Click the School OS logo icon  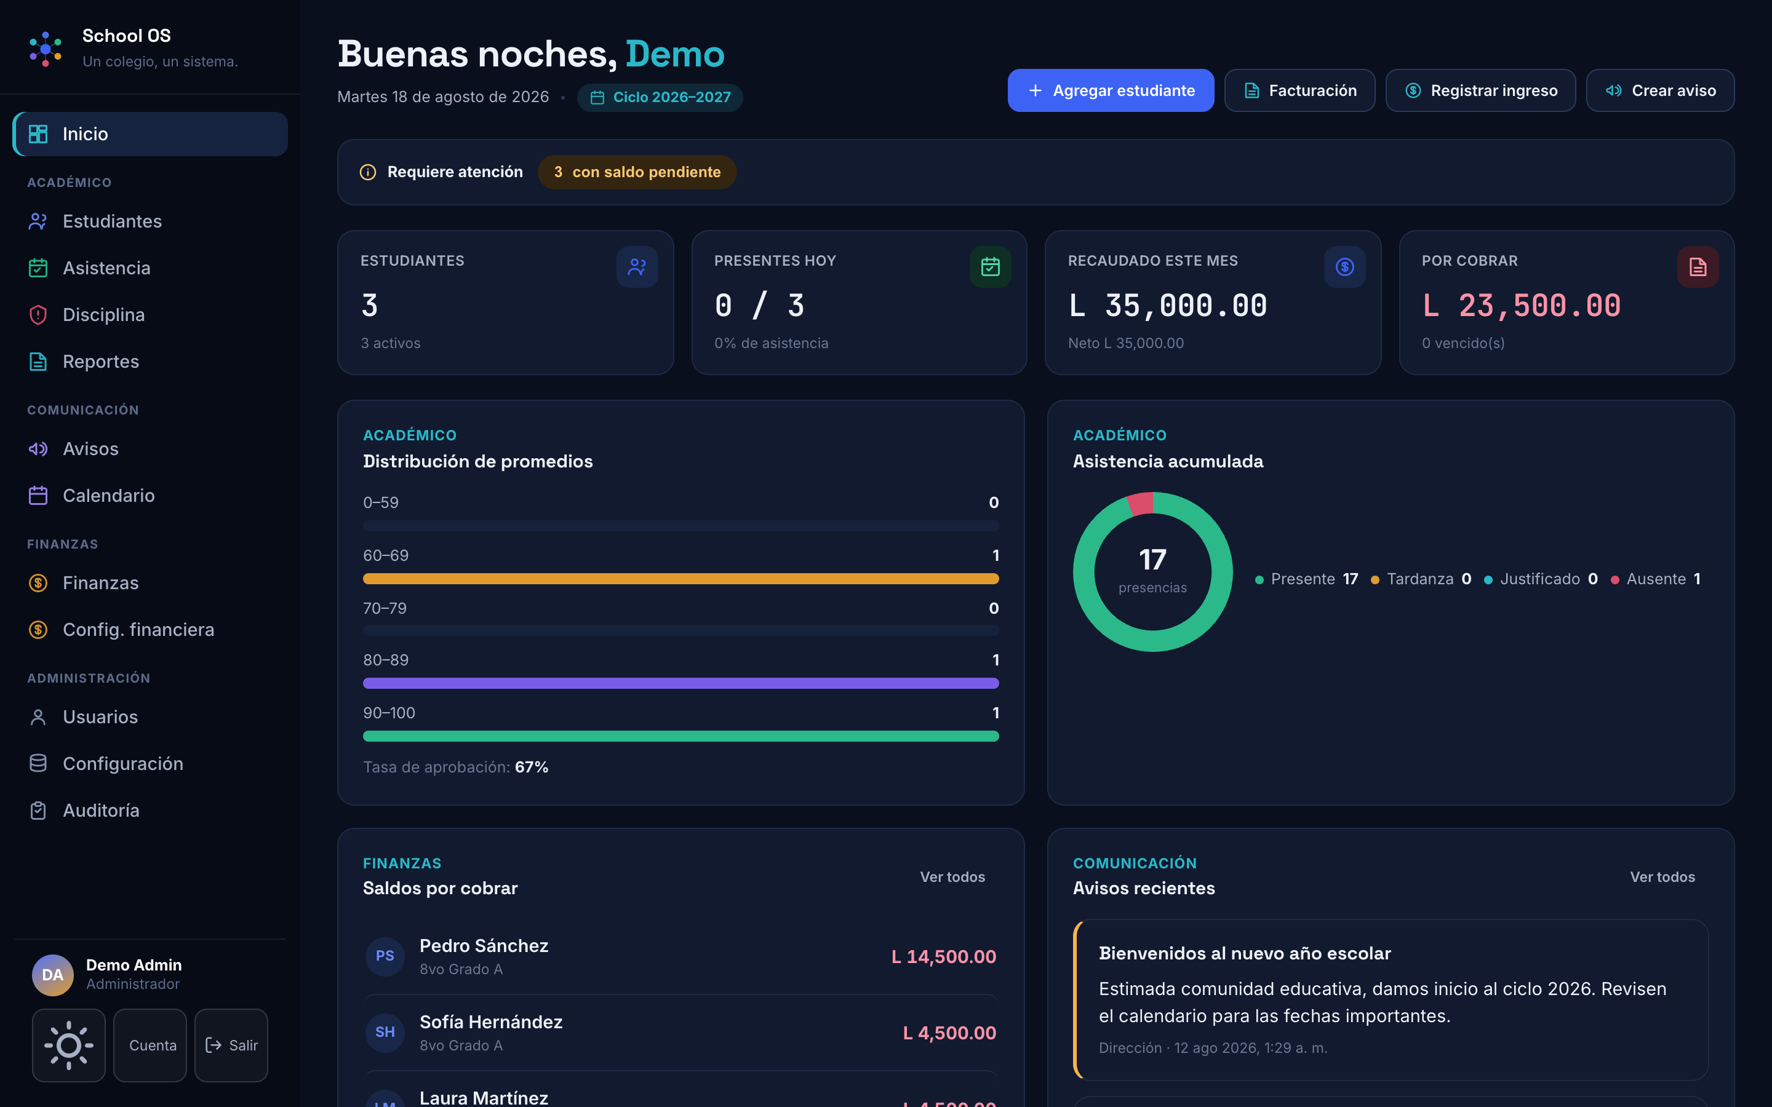(x=46, y=49)
